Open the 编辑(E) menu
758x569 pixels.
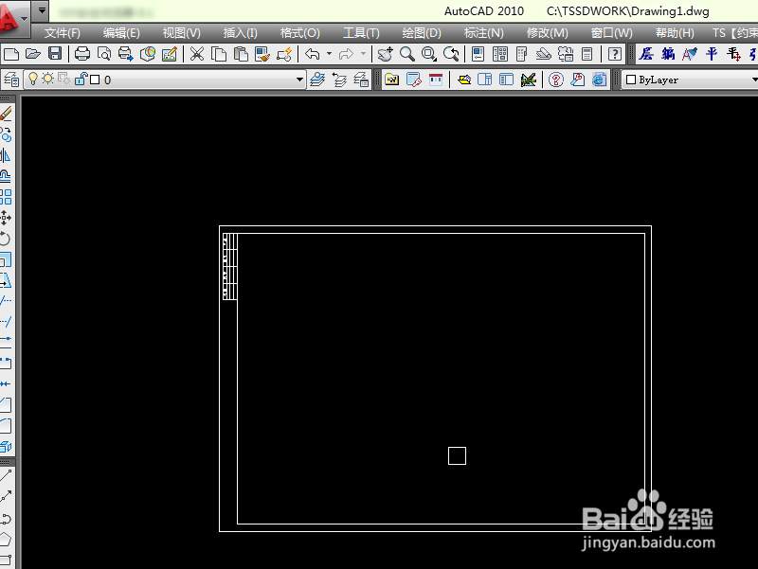(x=121, y=33)
